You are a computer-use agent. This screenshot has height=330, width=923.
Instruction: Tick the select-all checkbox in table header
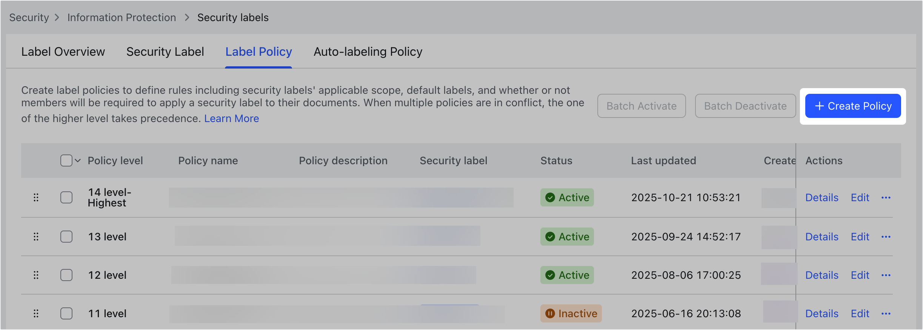[x=66, y=160]
